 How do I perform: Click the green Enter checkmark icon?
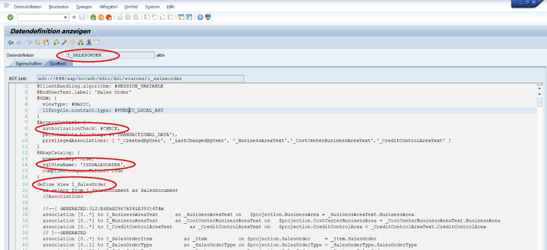point(10,17)
